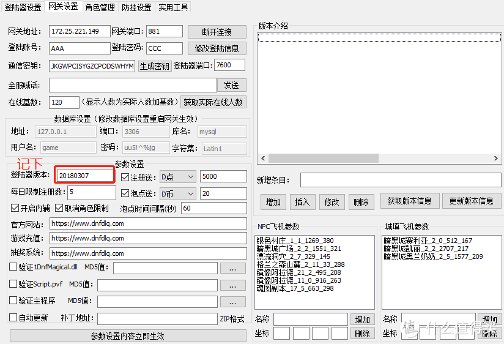Viewport: 504px width, 344px height.
Task: Select town entry 暗黑城赛利亚_2_0_512_167
Action: tap(428, 241)
